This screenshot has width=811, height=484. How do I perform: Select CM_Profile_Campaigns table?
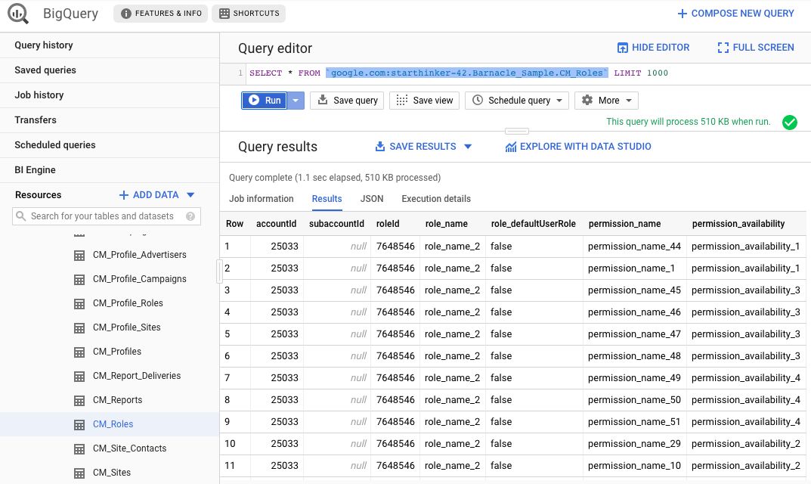(x=140, y=279)
